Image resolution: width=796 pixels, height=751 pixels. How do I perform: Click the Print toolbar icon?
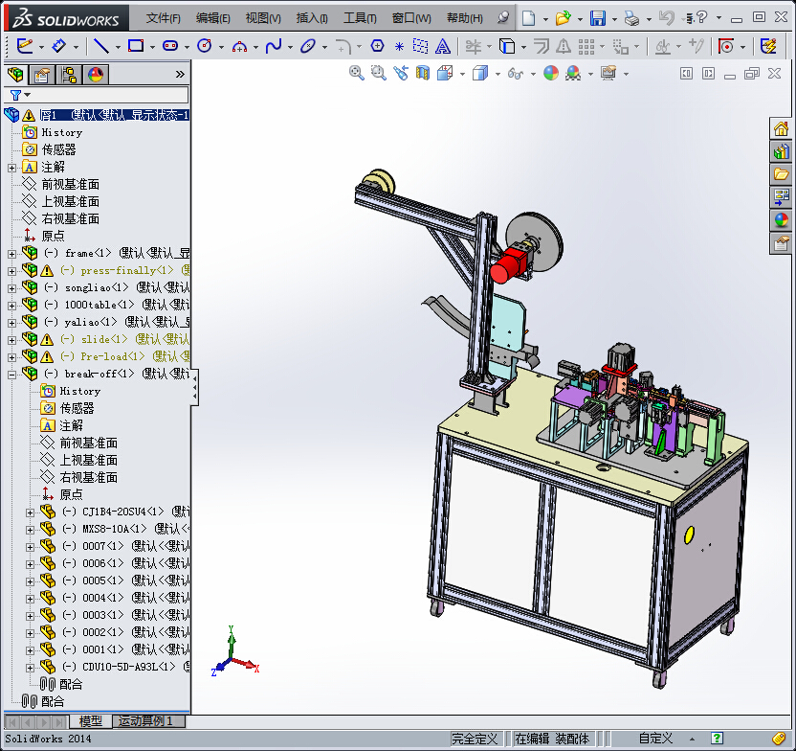click(632, 18)
